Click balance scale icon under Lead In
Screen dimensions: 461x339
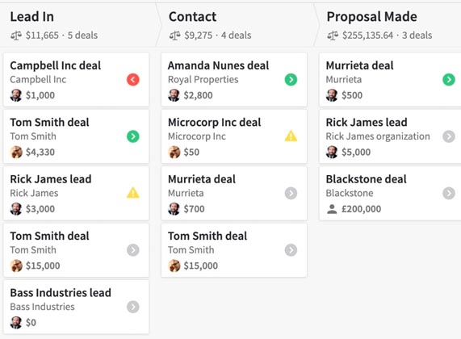pyautogui.click(x=16, y=36)
